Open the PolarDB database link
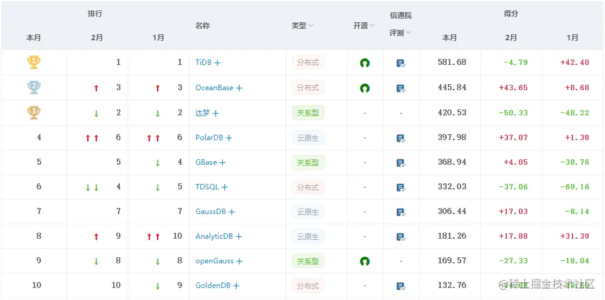This screenshot has height=300, width=605. [x=209, y=138]
